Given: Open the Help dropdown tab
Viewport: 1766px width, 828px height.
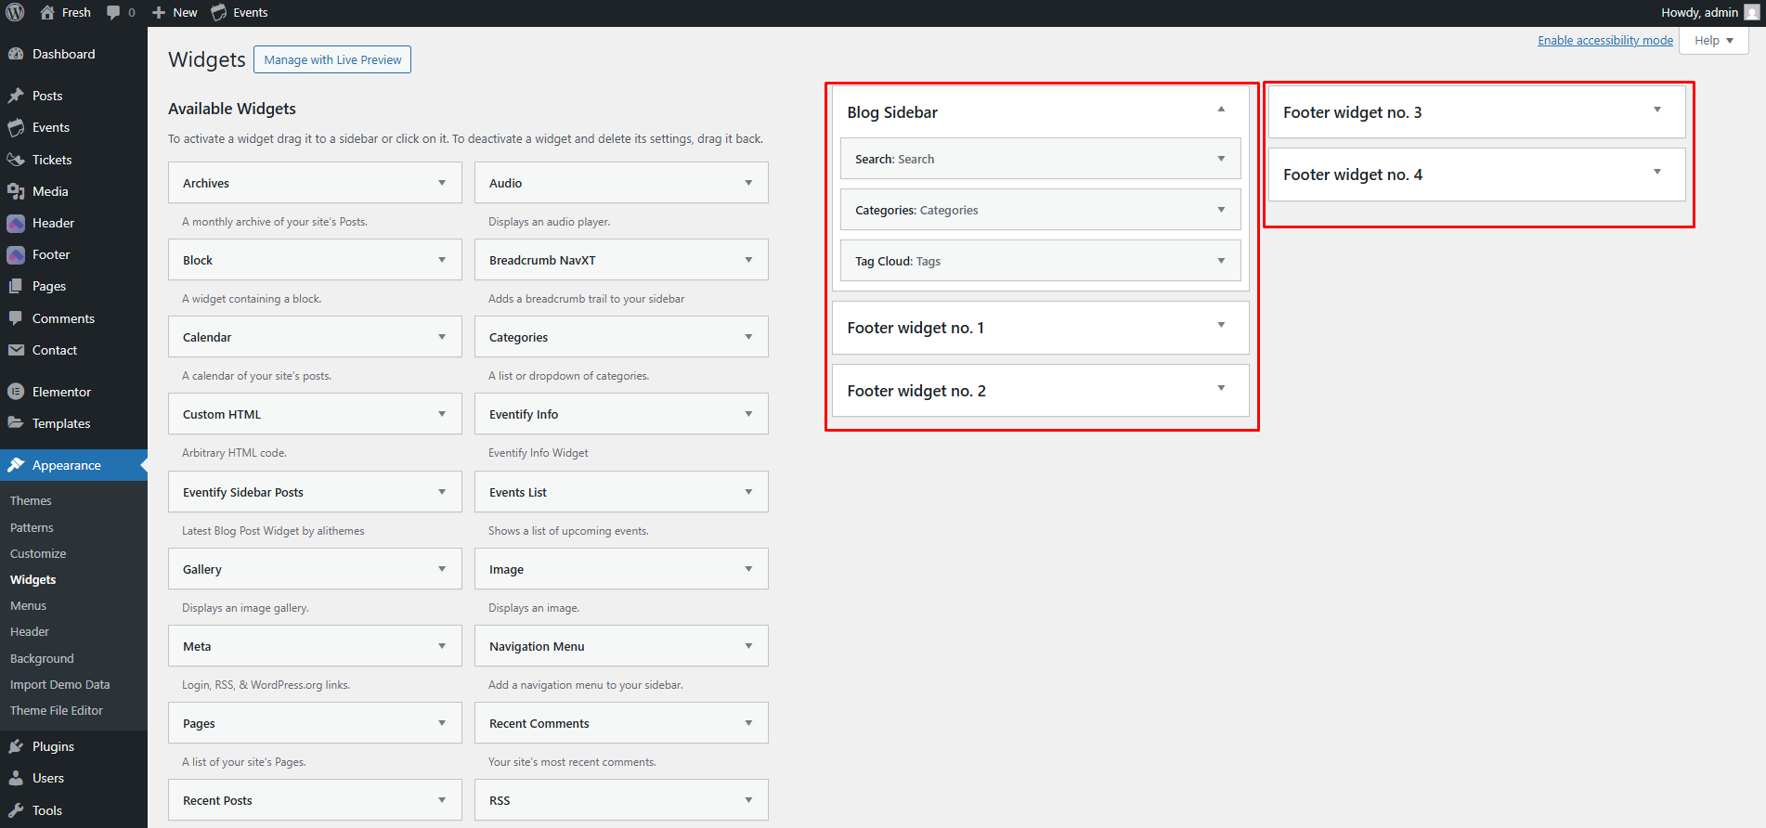Looking at the screenshot, I should [x=1714, y=40].
